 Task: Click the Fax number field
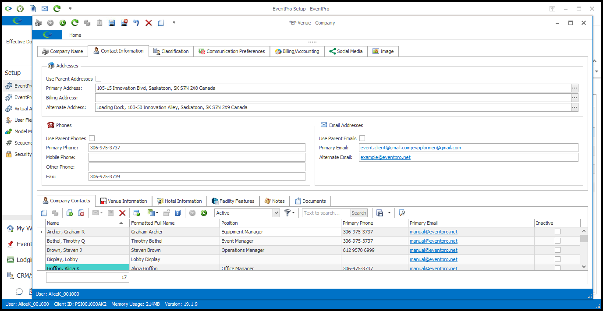click(197, 177)
